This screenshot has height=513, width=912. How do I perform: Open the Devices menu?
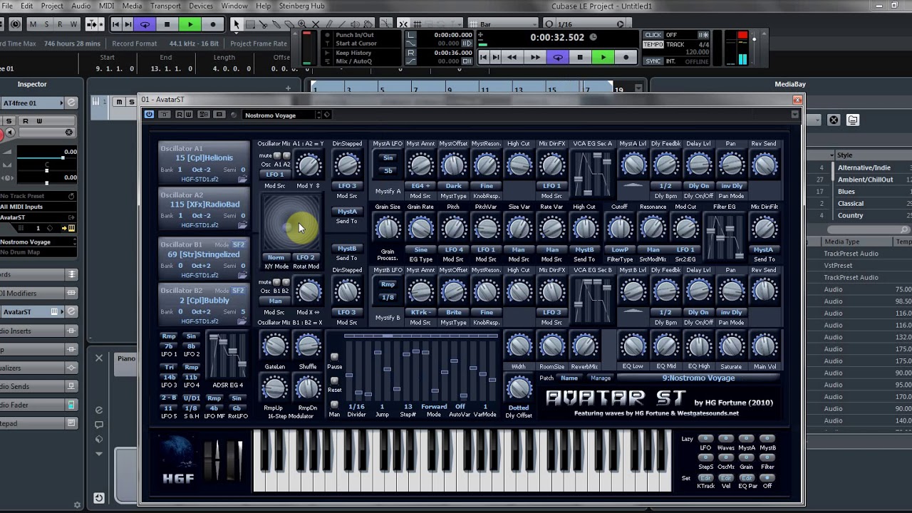201,6
